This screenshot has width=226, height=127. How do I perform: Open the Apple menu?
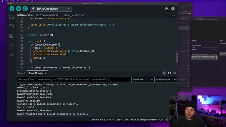[2, 1]
